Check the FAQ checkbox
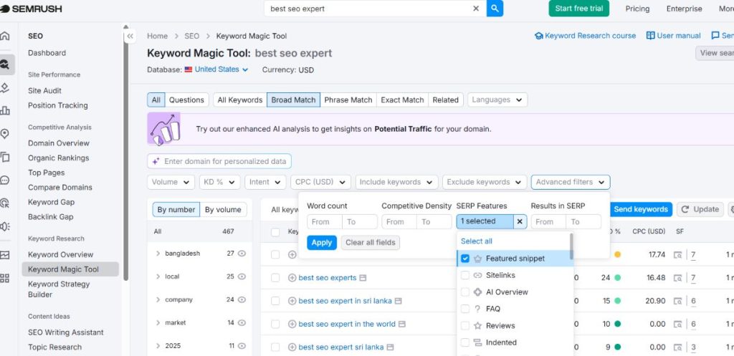 464,309
